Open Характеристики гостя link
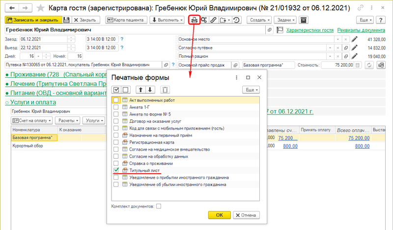393x230 pixels. [x=310, y=30]
